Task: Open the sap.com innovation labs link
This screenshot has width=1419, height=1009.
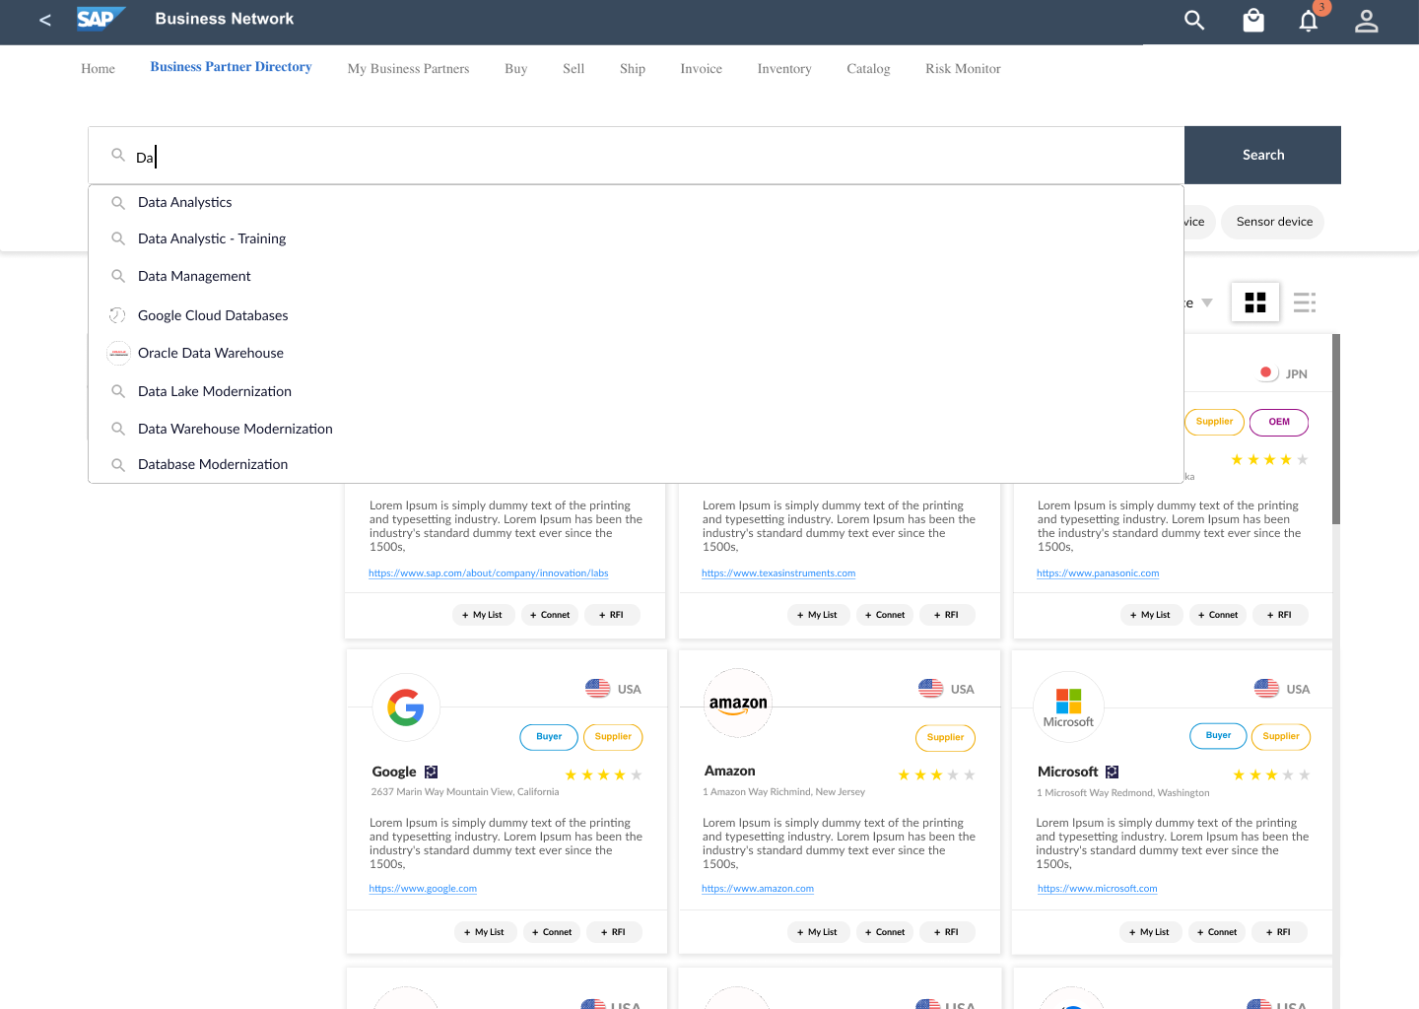Action: tap(489, 573)
